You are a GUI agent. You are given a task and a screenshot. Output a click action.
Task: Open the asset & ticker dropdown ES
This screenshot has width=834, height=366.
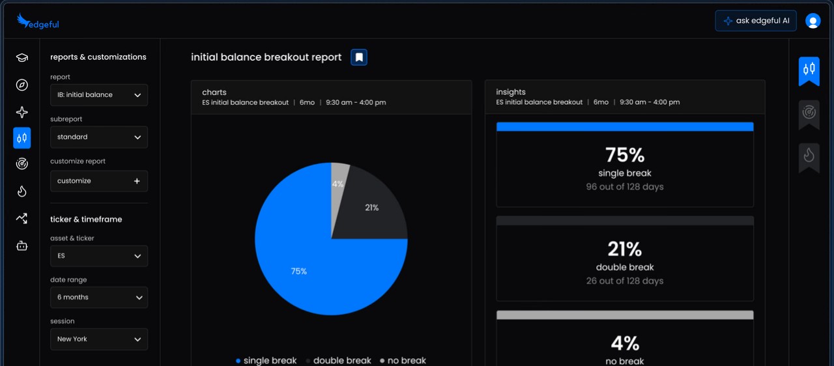pyautogui.click(x=99, y=256)
